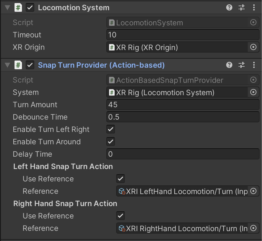Open Snap Turn Provider presets

click(x=242, y=65)
